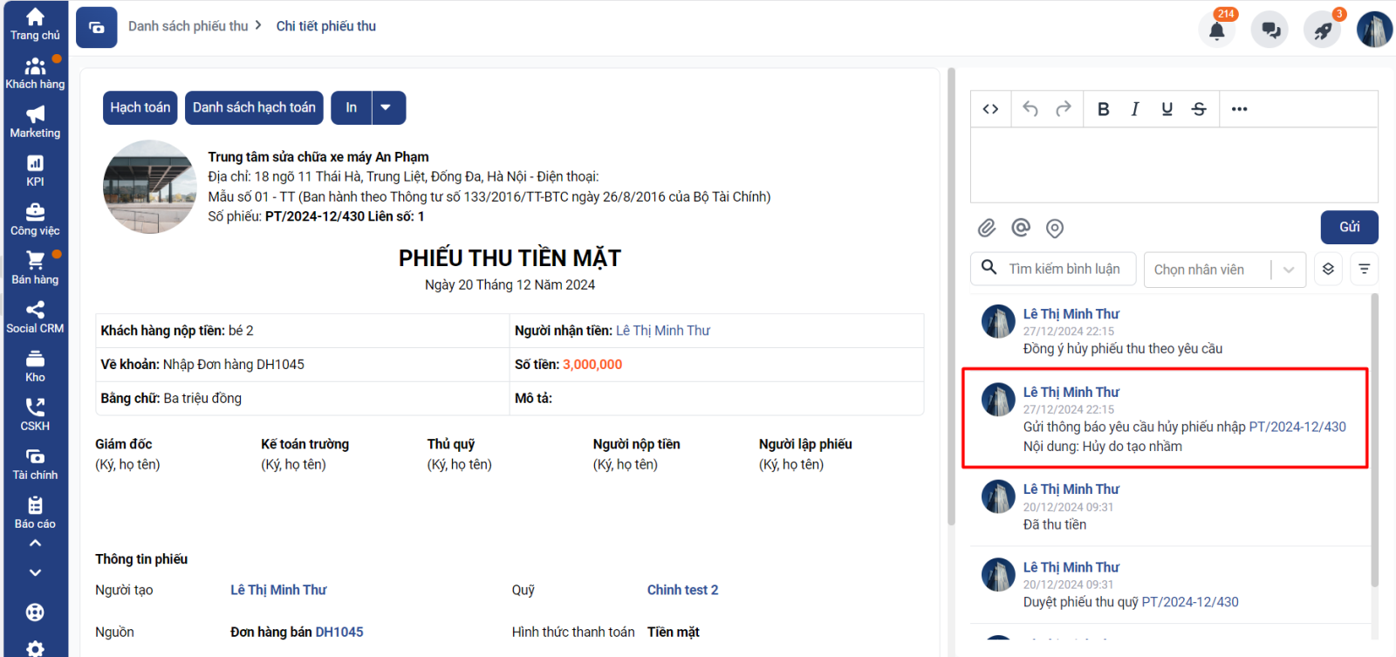This screenshot has width=1396, height=657.
Task: Click the rocket icon in header
Action: (x=1323, y=31)
